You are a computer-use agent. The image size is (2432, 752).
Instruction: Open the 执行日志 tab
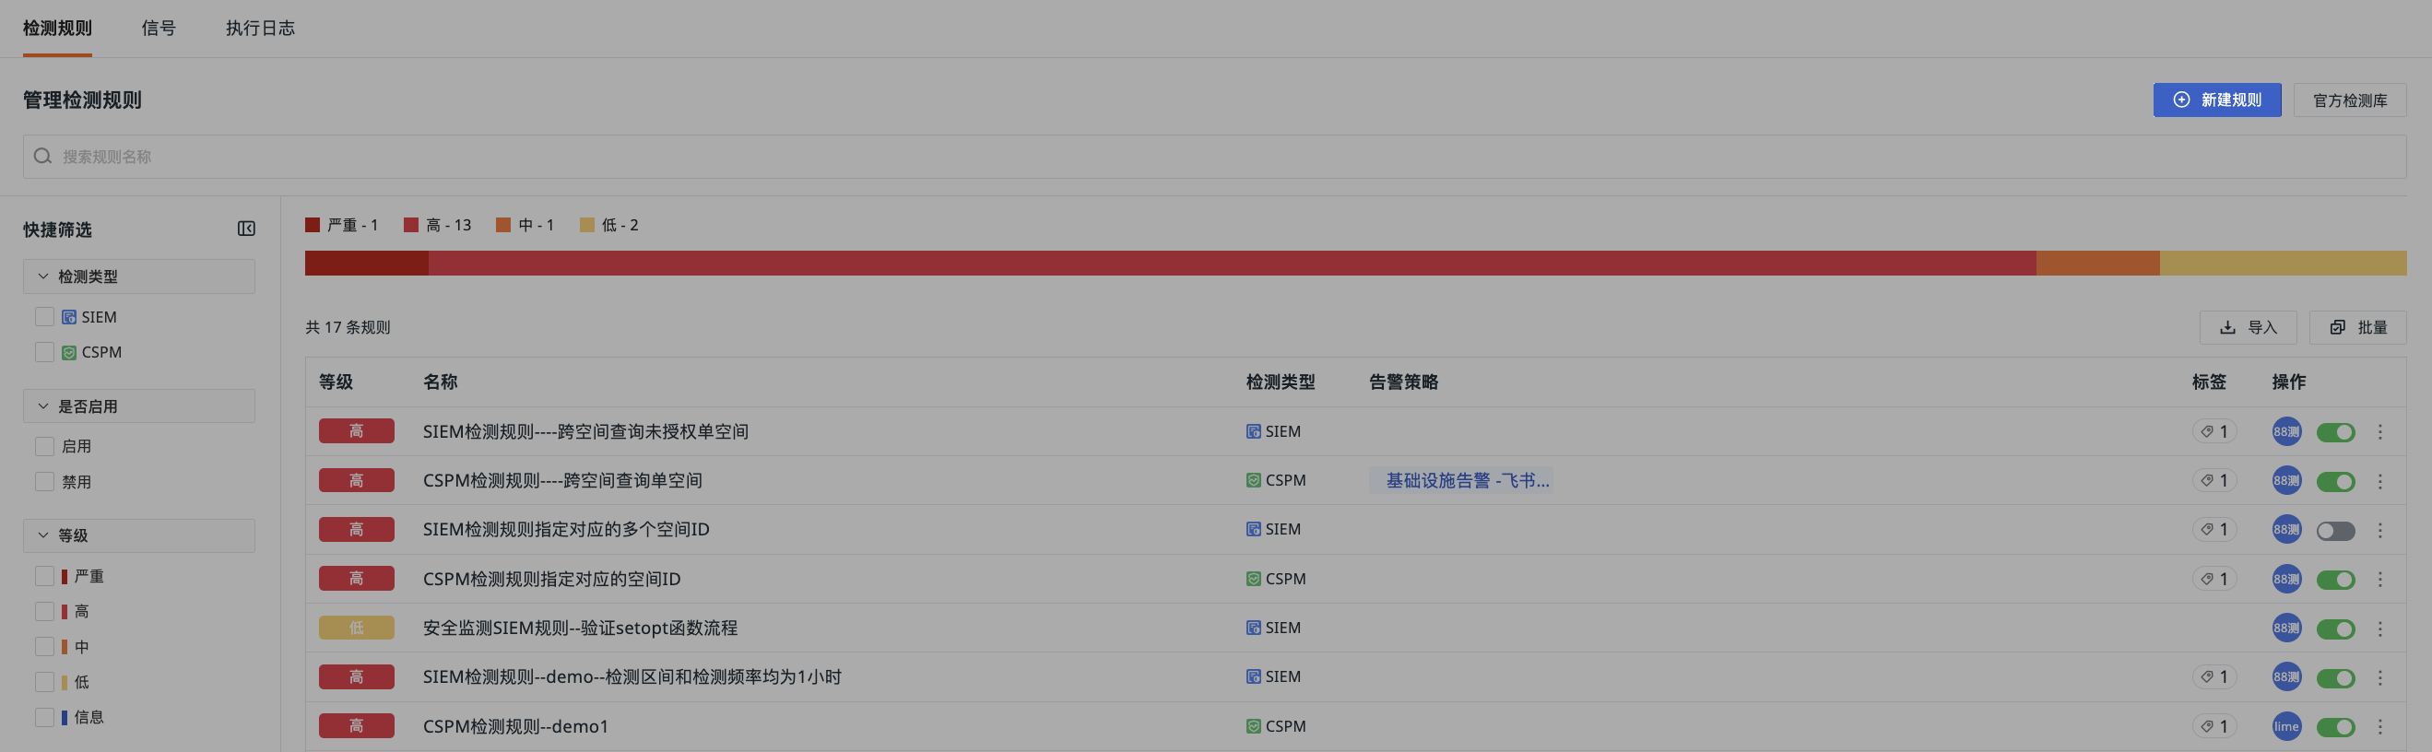pos(260,29)
